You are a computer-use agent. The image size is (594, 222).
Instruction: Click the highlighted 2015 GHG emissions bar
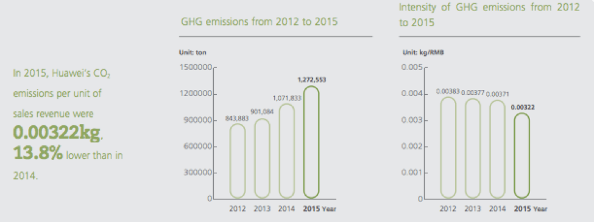pyautogui.click(x=311, y=142)
